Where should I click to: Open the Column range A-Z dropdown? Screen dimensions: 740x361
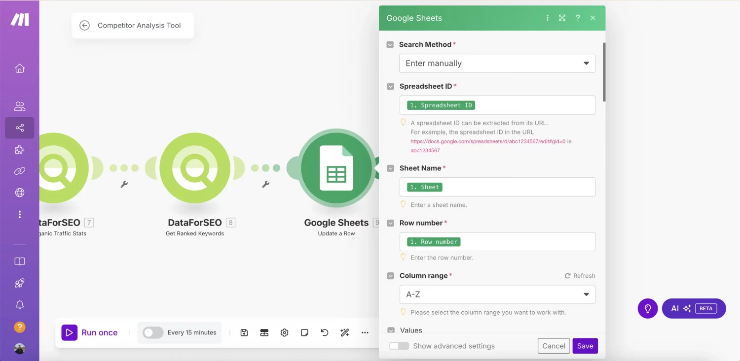(497, 295)
